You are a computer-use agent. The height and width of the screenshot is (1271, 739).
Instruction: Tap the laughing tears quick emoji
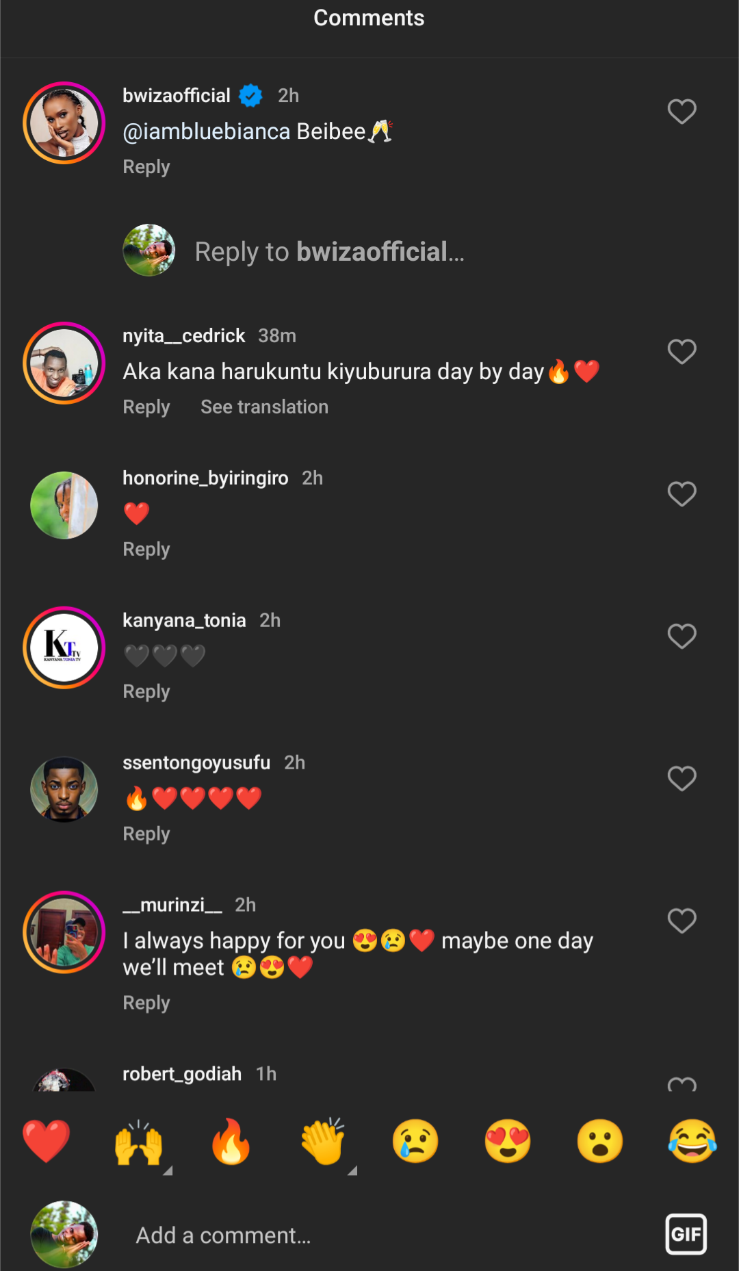(x=692, y=1141)
